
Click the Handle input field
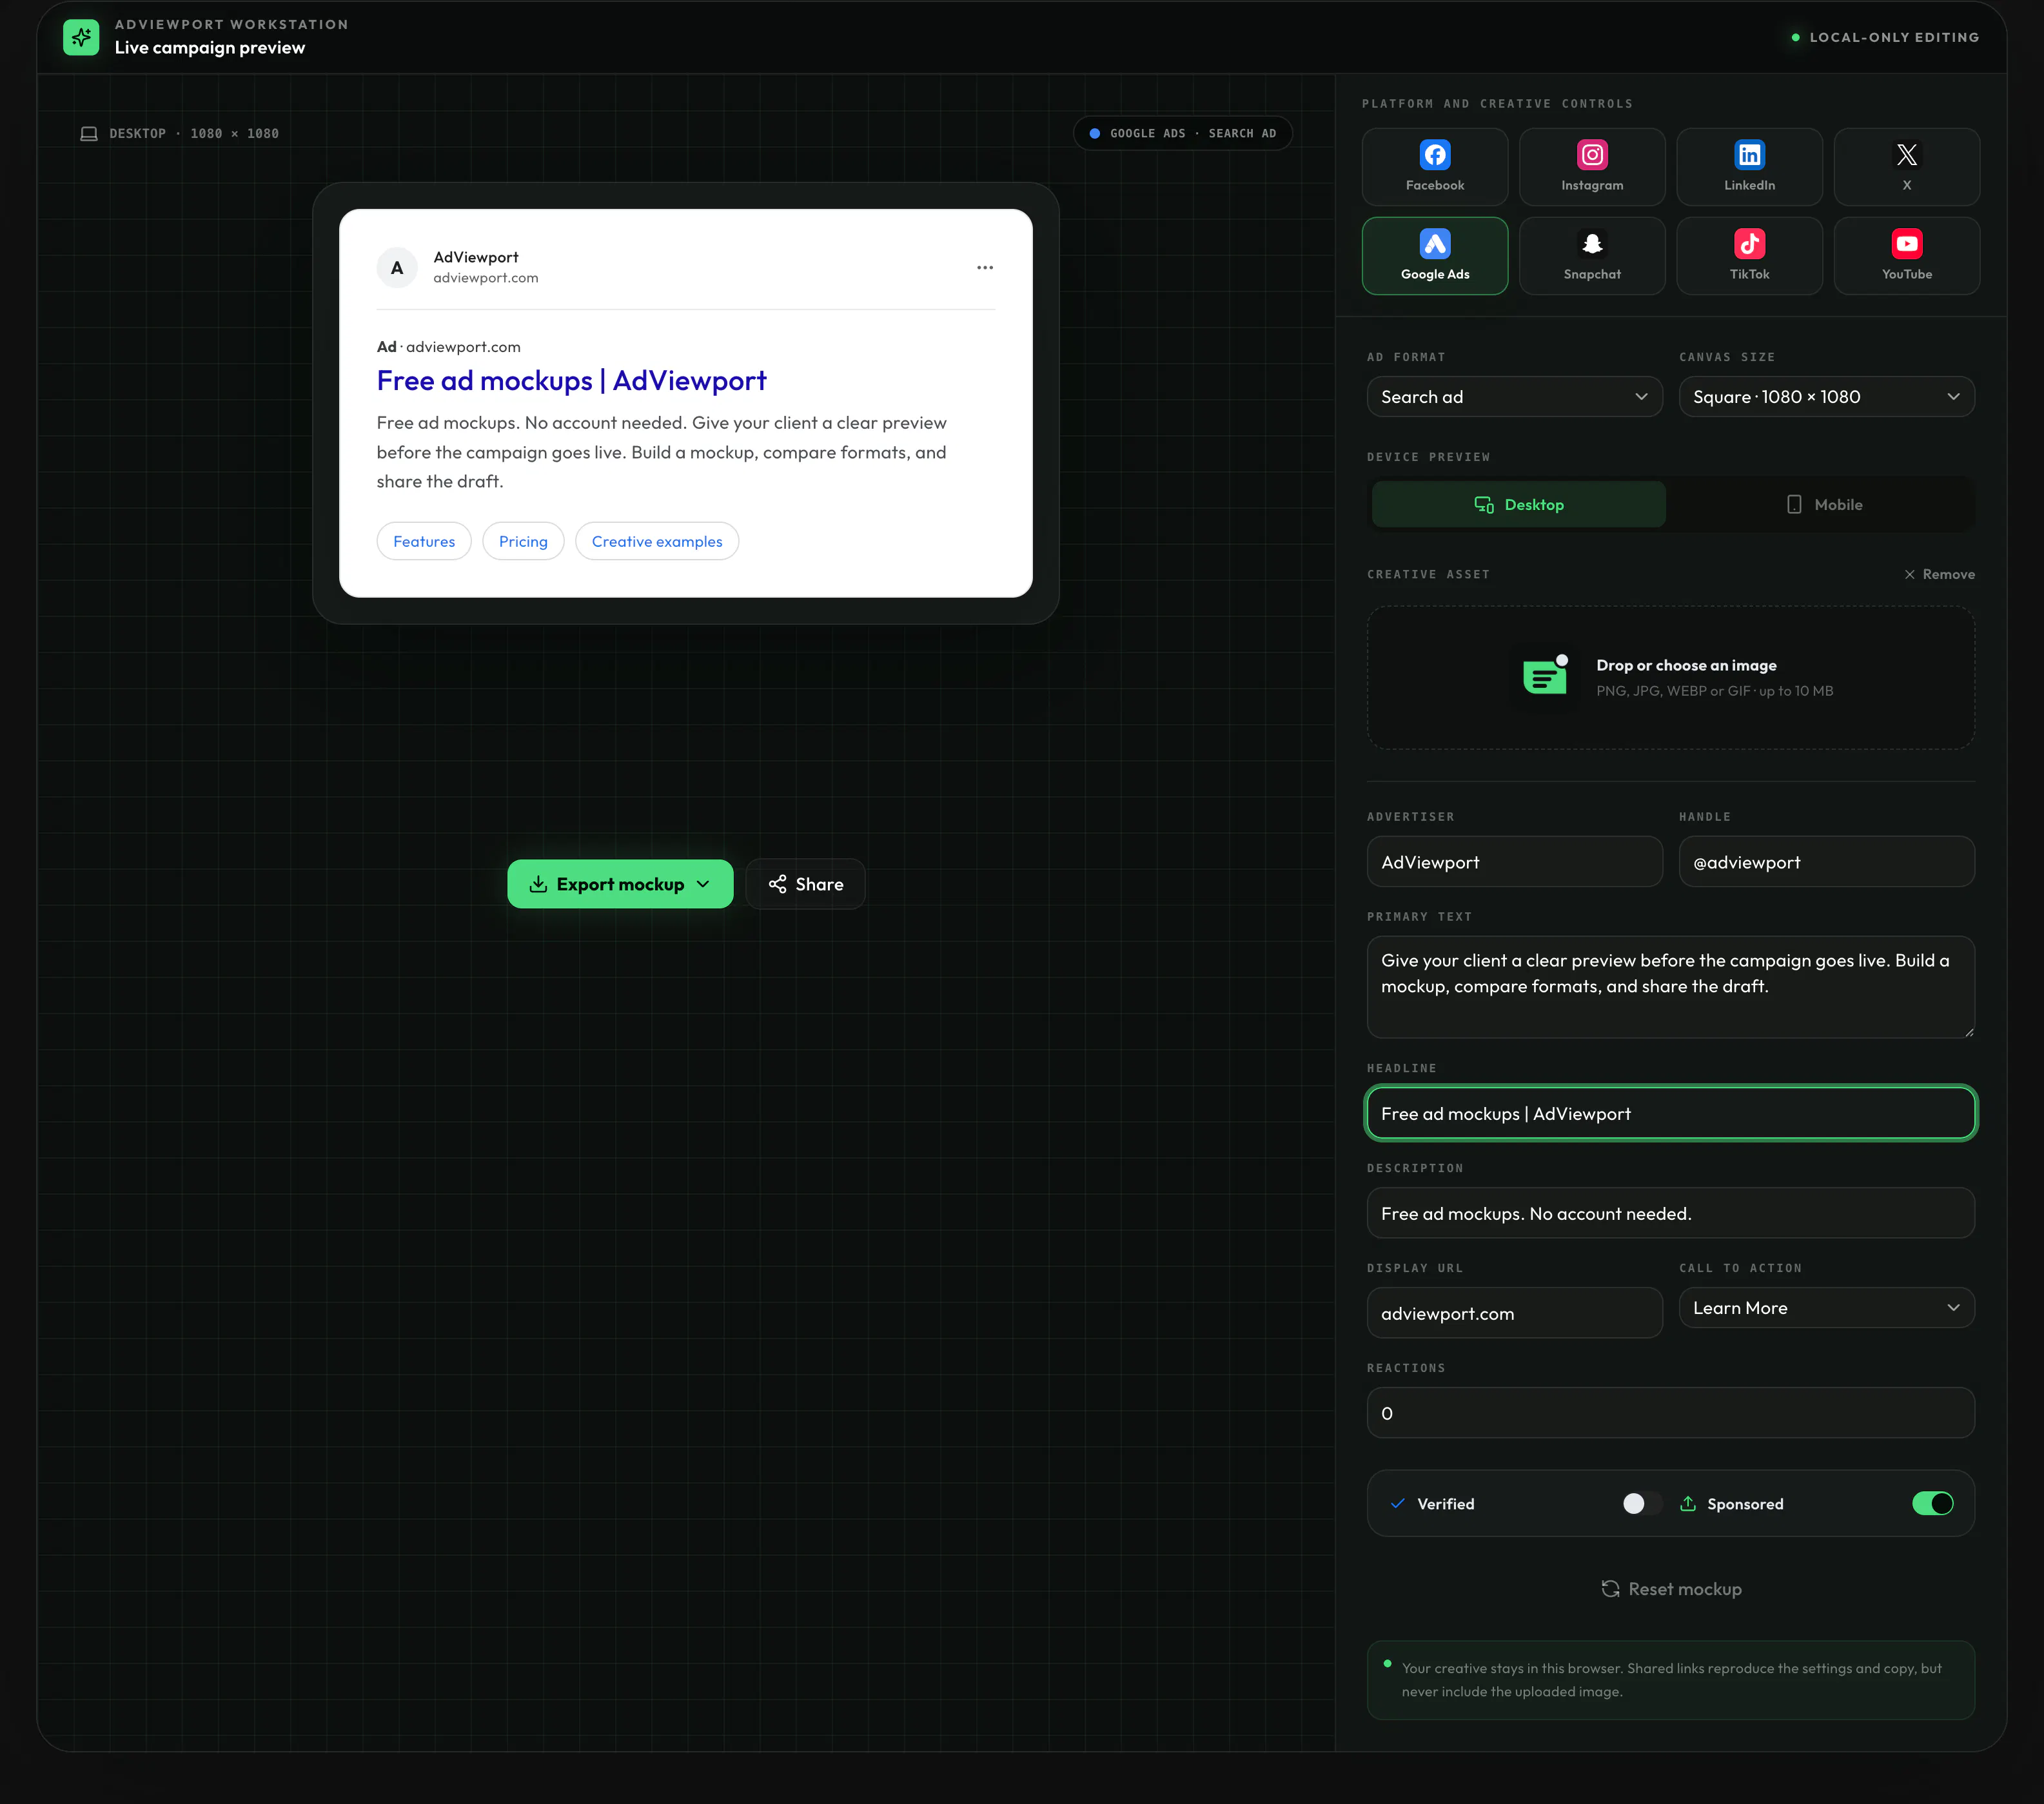coord(1826,861)
